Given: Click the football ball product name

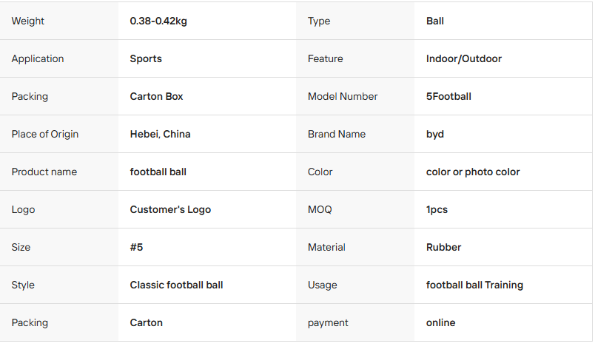Looking at the screenshot, I should click(x=158, y=172).
